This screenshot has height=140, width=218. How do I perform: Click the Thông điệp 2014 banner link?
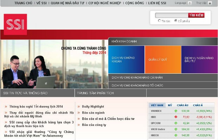[x=94, y=53]
